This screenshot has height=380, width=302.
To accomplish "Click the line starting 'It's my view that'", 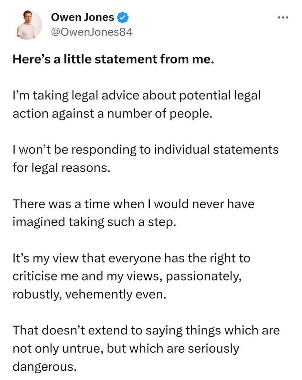I will [131, 258].
